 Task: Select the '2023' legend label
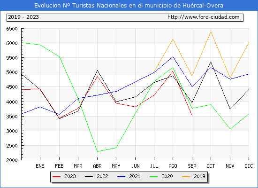coord(70,176)
